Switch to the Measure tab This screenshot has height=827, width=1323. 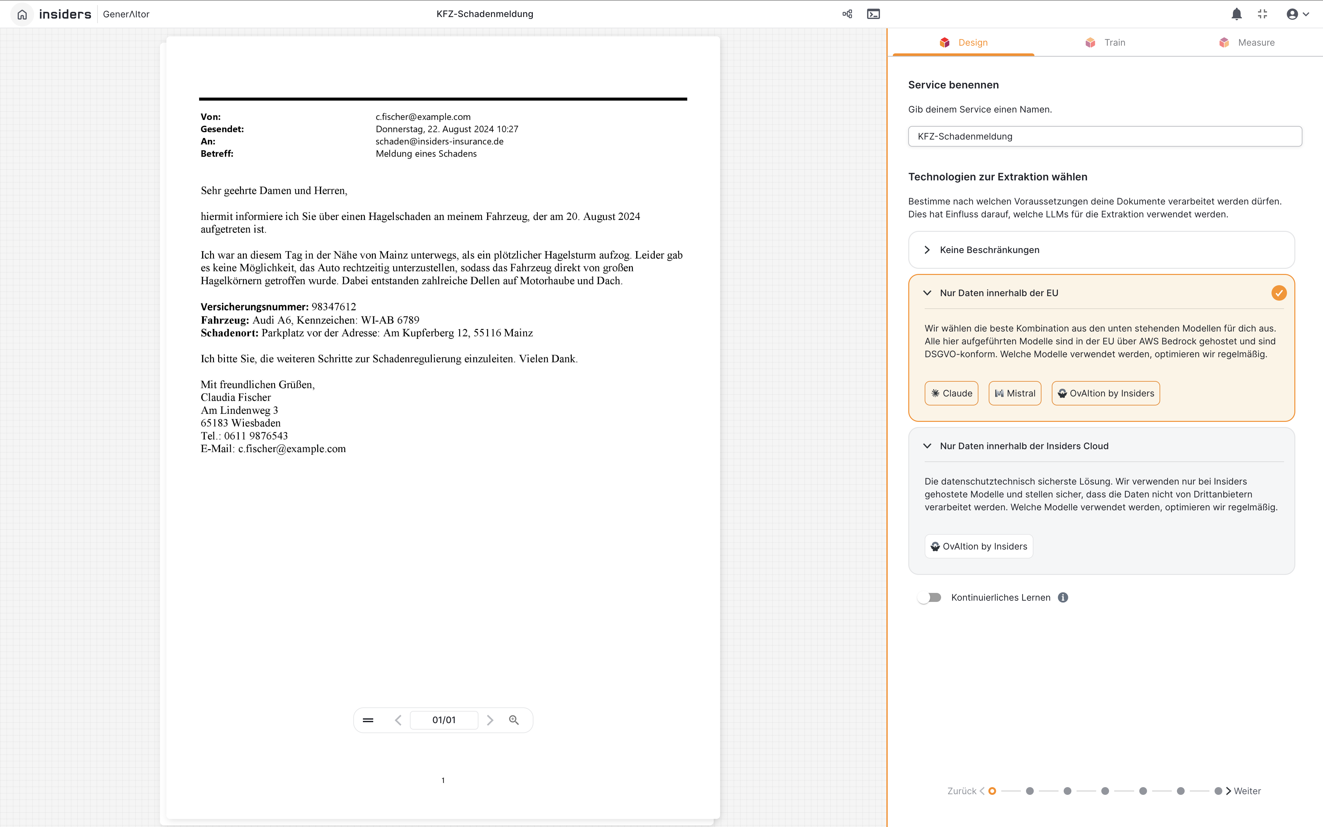tap(1246, 43)
